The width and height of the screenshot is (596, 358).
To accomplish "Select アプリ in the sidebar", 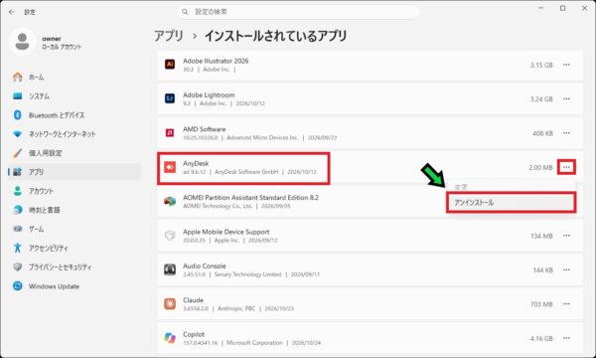I will [74, 172].
